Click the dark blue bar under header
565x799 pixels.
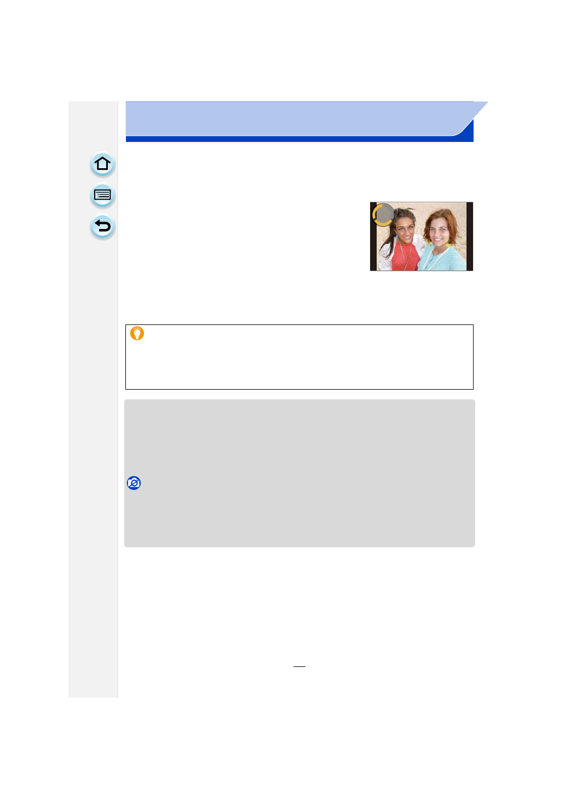pos(299,139)
